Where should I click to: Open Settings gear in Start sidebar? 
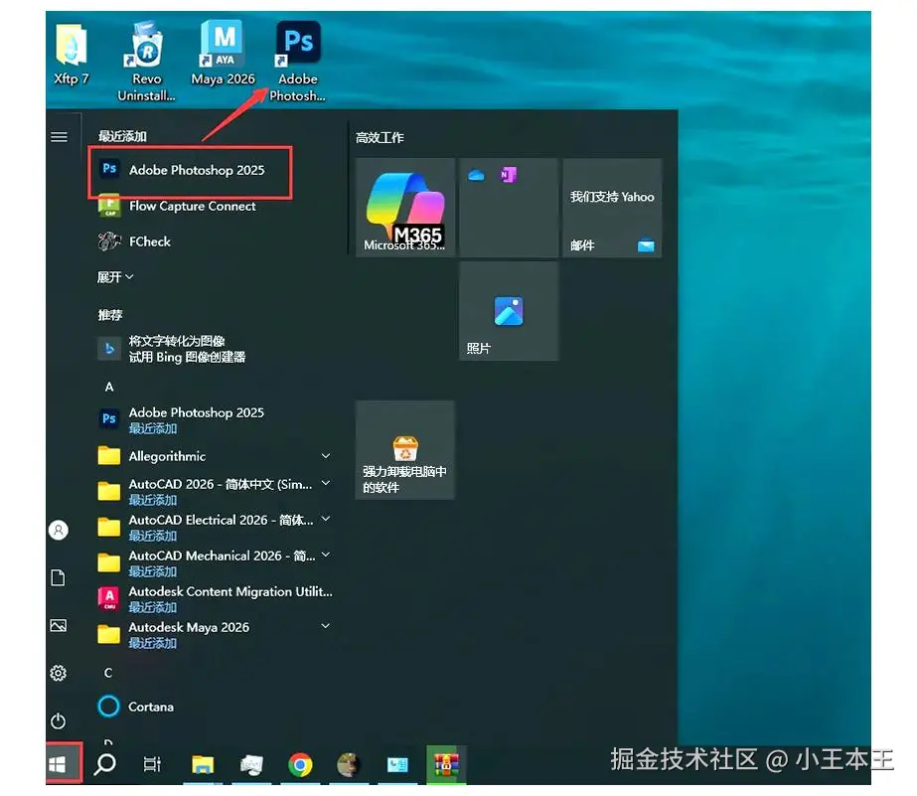coord(59,674)
